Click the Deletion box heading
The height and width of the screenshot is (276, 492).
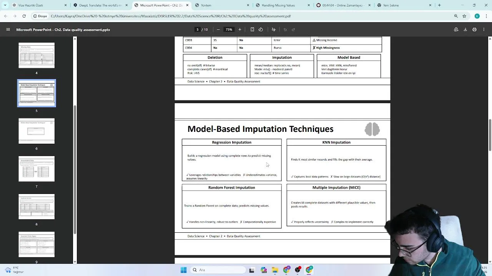click(215, 57)
